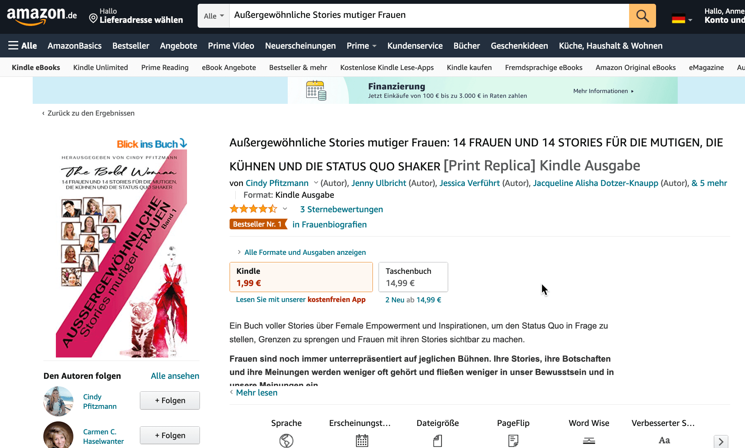The image size is (745, 448).
Task: Open the hamburger Alle menu
Action: 22,46
